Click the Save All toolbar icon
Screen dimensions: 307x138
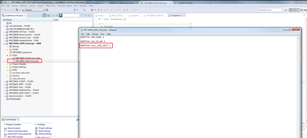[x=12, y=10]
